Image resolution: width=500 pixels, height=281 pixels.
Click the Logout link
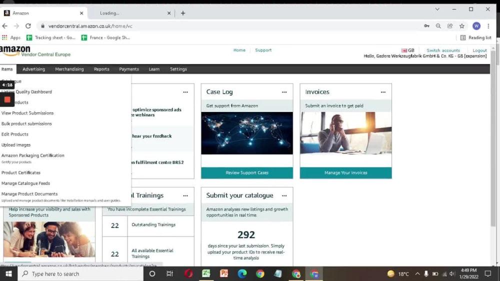[479, 50]
